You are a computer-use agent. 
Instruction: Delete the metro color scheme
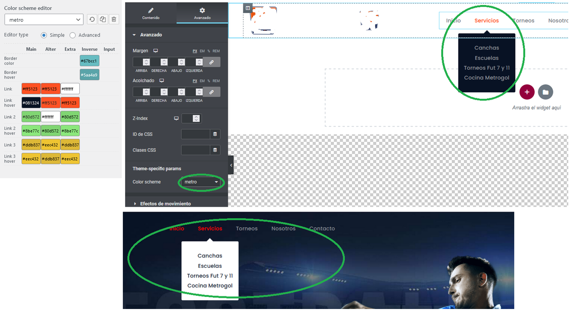(114, 19)
